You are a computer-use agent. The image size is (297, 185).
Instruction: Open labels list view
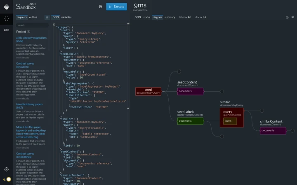185,17
